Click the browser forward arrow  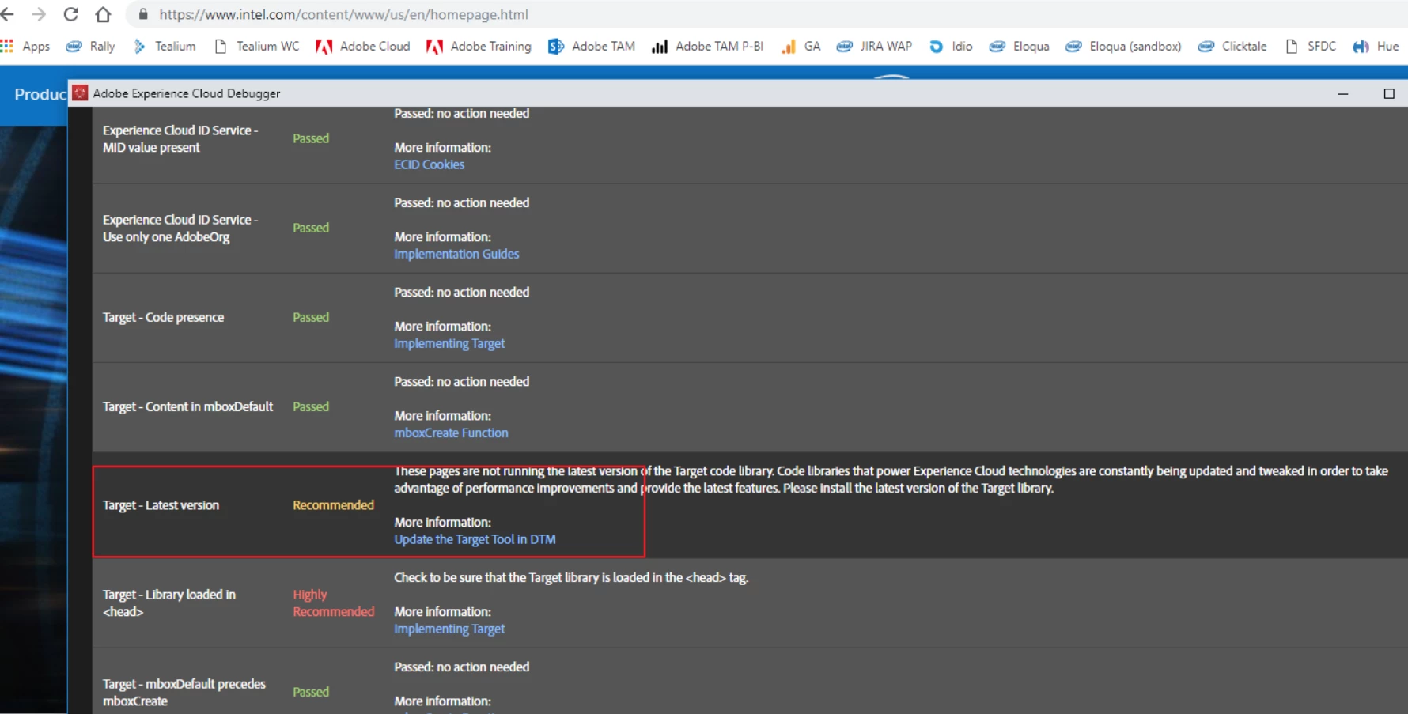pos(39,14)
